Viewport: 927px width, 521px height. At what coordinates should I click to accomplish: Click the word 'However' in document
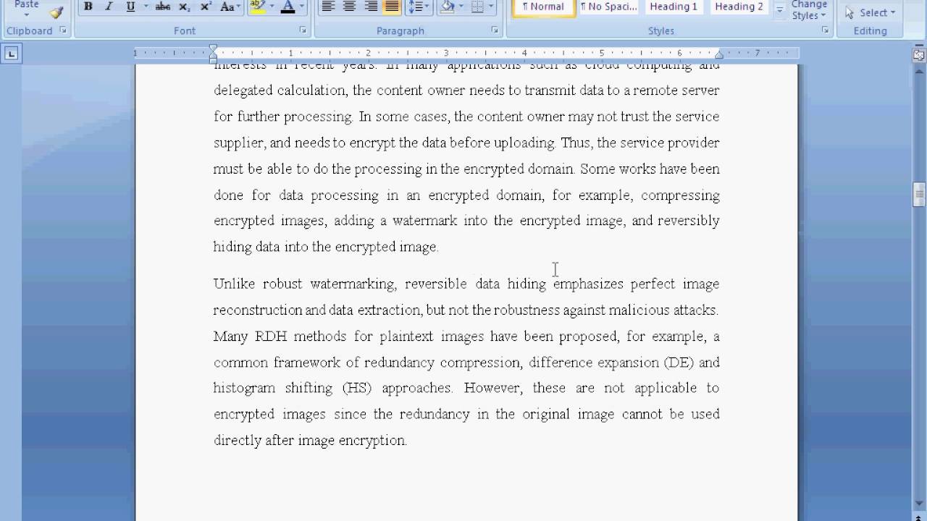click(x=492, y=388)
